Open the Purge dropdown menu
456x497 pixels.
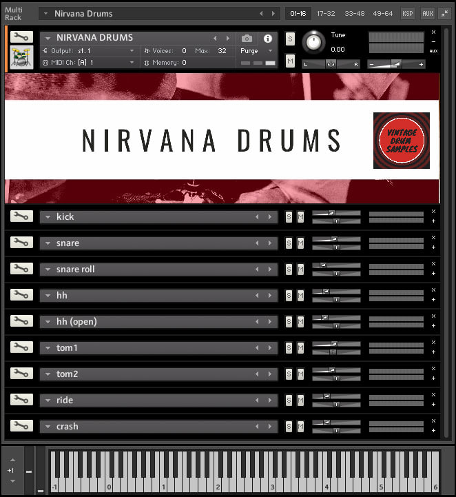[x=270, y=51]
